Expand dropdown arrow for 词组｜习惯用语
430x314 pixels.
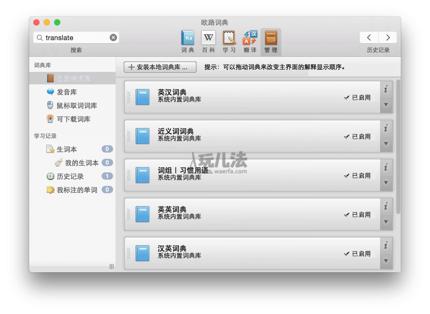click(386, 182)
